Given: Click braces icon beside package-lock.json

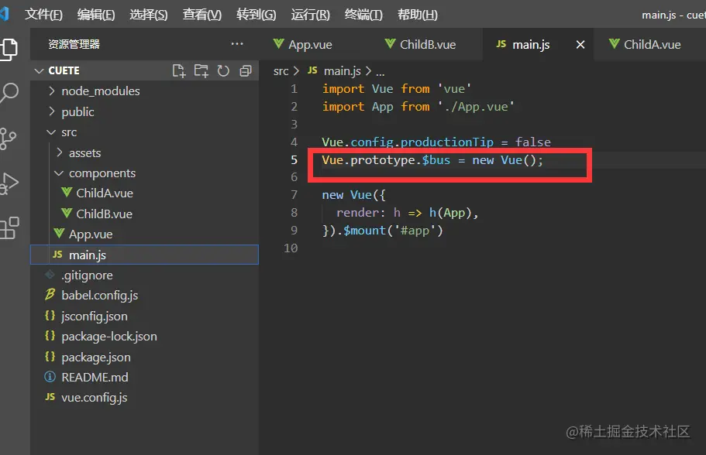Looking at the screenshot, I should coord(50,336).
